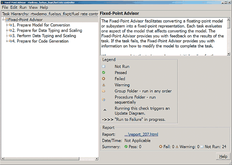Select 1. Prepare Model for Conversion
Viewport: 232px width, 165px height.
41,25
